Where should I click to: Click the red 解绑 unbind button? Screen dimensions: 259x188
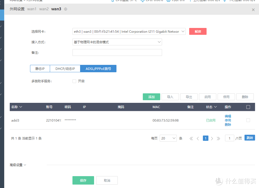click(198, 31)
